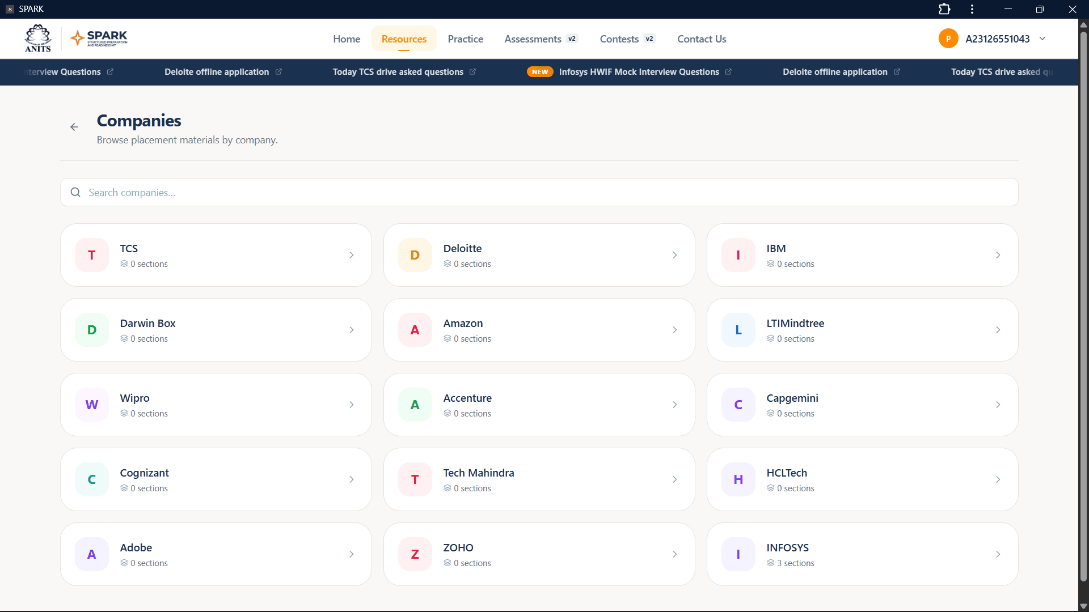The width and height of the screenshot is (1089, 612).
Task: Click the ZOHO letter avatar
Action: pyautogui.click(x=415, y=554)
